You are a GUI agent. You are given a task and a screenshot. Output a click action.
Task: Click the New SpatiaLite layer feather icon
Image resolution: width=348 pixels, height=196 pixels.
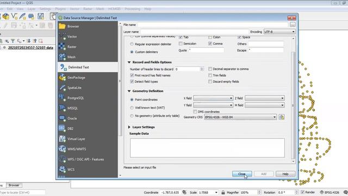click(x=23, y=16)
